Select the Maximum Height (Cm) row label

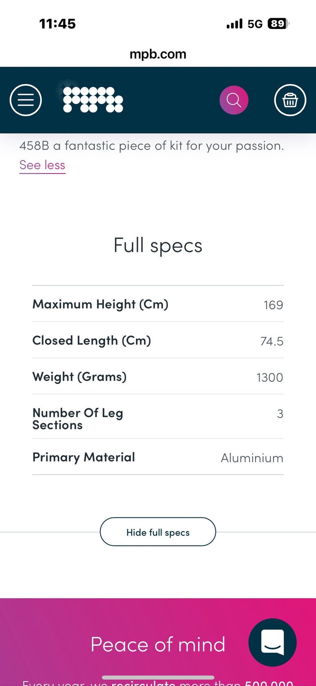100,304
